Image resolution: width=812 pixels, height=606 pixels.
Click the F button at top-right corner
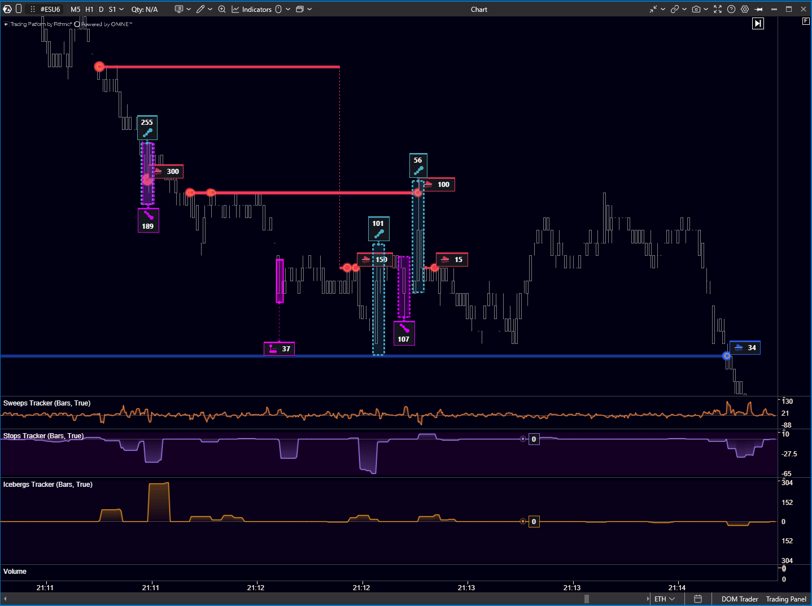click(806, 21)
